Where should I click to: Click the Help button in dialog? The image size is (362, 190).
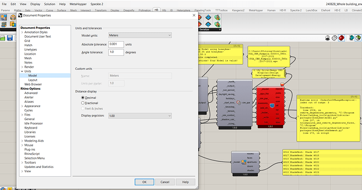tap(185, 182)
